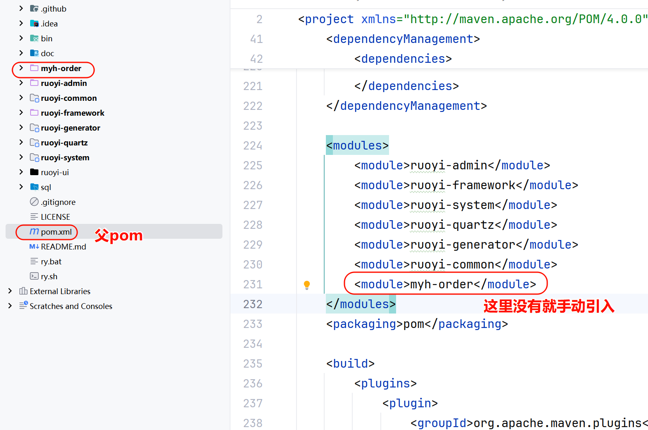
Task: Click the myh-order module line in editor
Action: pos(445,284)
